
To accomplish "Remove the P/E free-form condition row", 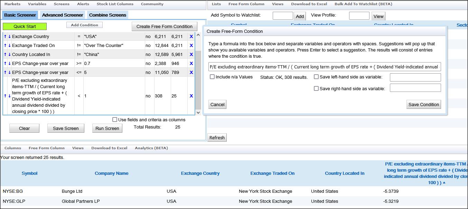I will click(191, 96).
